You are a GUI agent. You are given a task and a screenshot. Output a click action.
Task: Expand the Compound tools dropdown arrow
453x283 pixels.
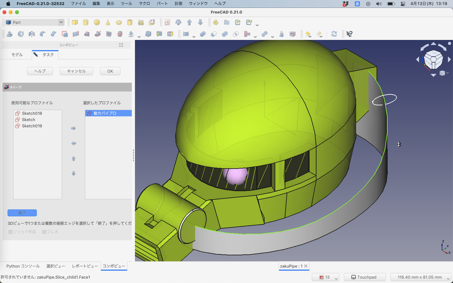click(x=194, y=36)
